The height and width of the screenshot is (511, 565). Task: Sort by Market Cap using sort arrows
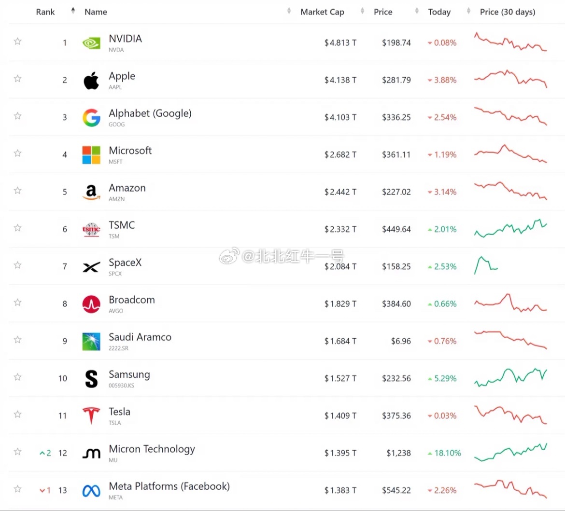click(362, 11)
